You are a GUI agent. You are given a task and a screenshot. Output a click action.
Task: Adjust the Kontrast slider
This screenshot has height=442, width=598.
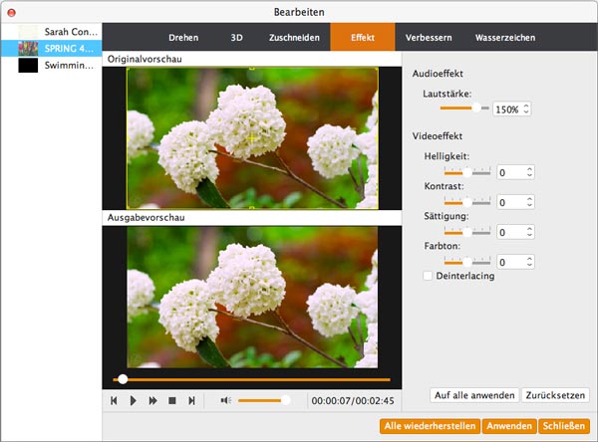click(467, 202)
